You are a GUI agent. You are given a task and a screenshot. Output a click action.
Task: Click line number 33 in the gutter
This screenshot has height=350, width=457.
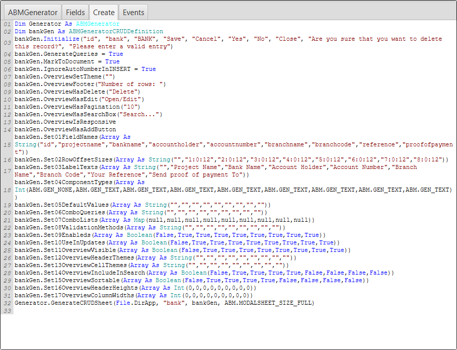(7, 311)
